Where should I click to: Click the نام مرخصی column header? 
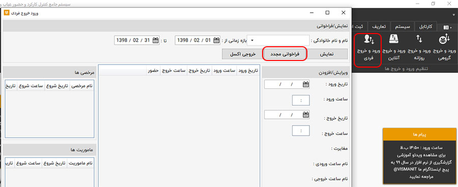[x=82, y=86]
